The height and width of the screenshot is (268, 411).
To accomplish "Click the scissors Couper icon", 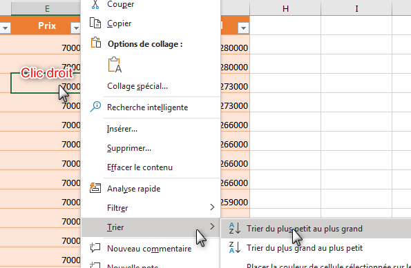I will tap(95, 4).
